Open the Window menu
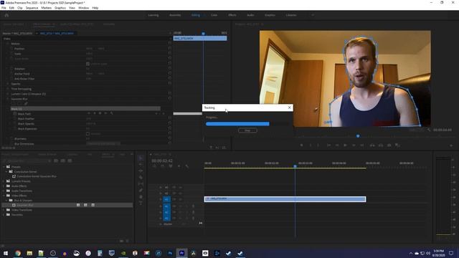This screenshot has width=459, height=258. (x=83, y=8)
